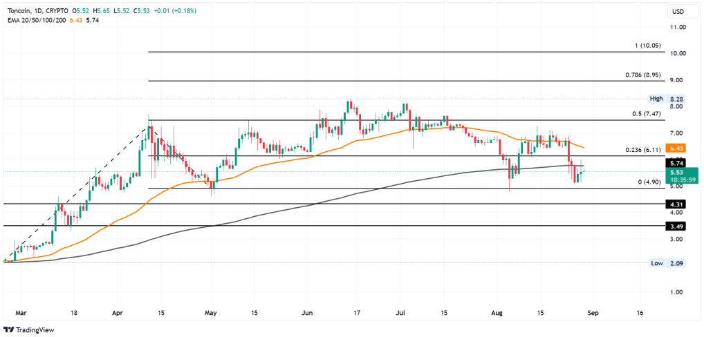Click the 11.00 price scale value
Viewport: 704px width, 337px height.
[676, 27]
